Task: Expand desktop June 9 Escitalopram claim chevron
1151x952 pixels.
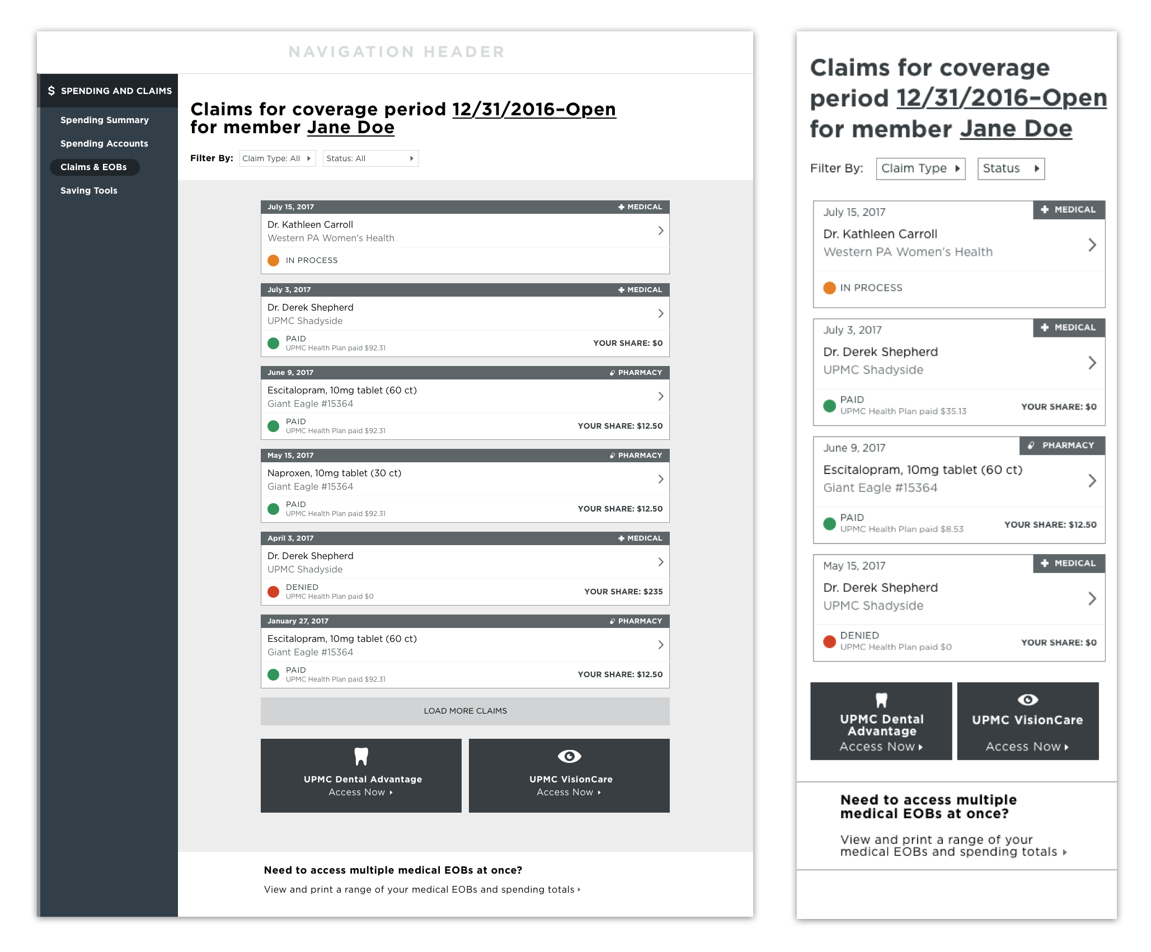Action: pyautogui.click(x=661, y=396)
